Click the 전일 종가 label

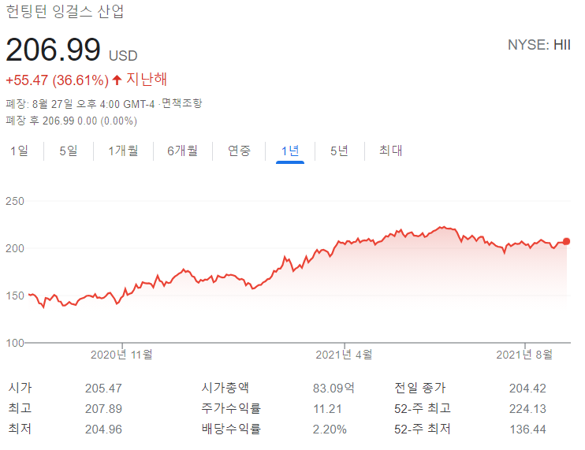click(420, 388)
